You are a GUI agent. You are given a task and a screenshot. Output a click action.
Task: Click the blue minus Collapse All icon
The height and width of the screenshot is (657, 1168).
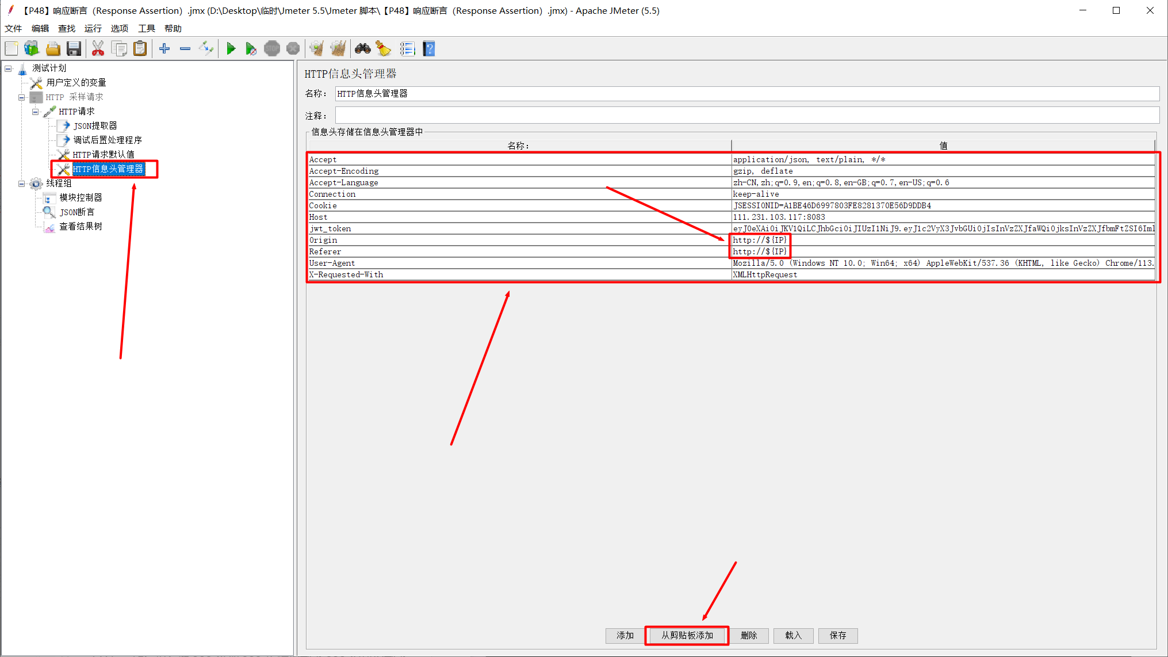tap(185, 49)
